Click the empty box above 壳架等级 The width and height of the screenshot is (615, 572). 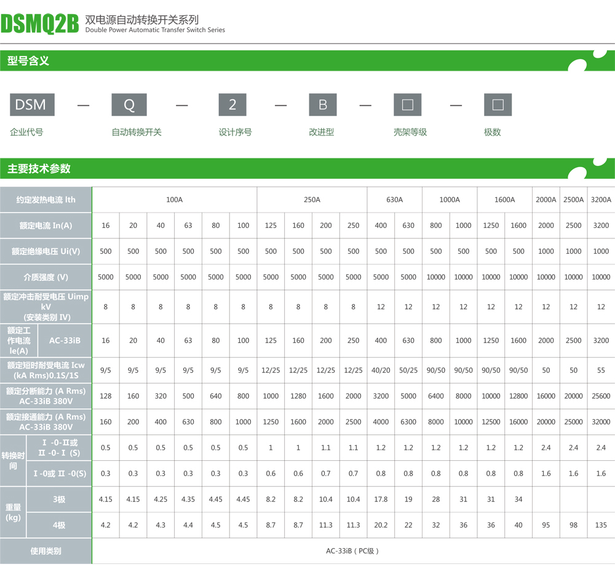click(407, 104)
